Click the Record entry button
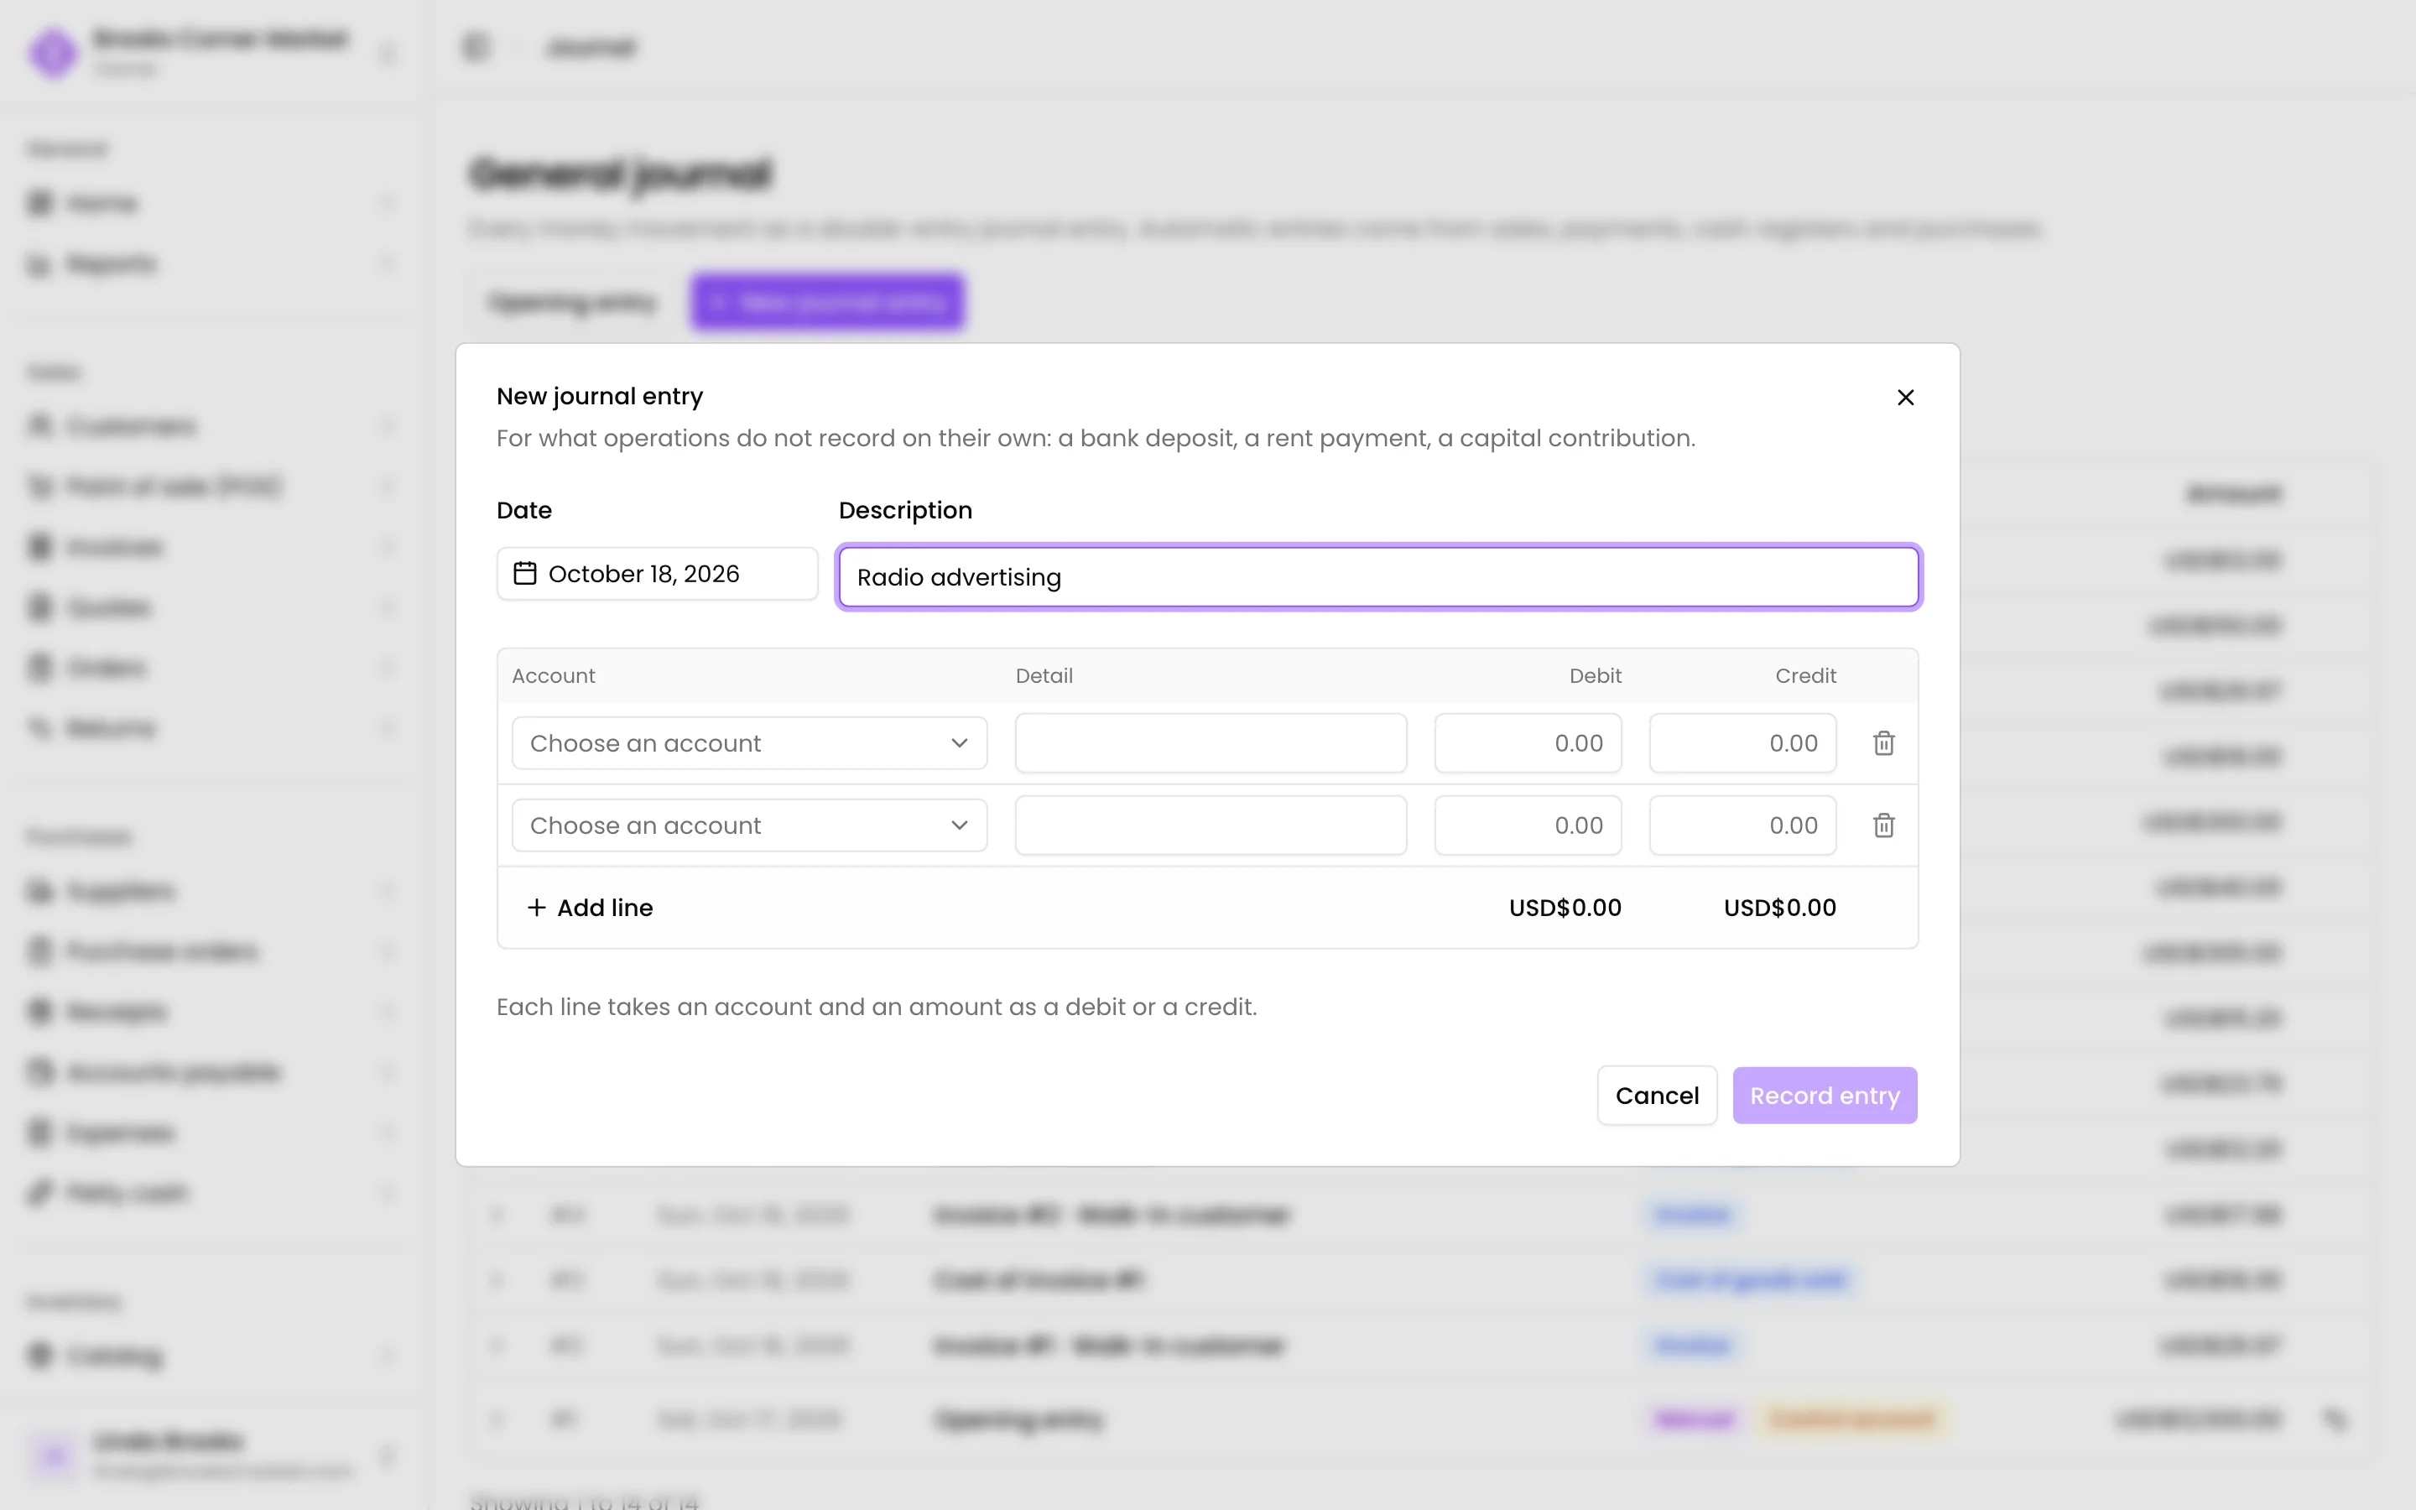2416x1510 pixels. [1824, 1096]
